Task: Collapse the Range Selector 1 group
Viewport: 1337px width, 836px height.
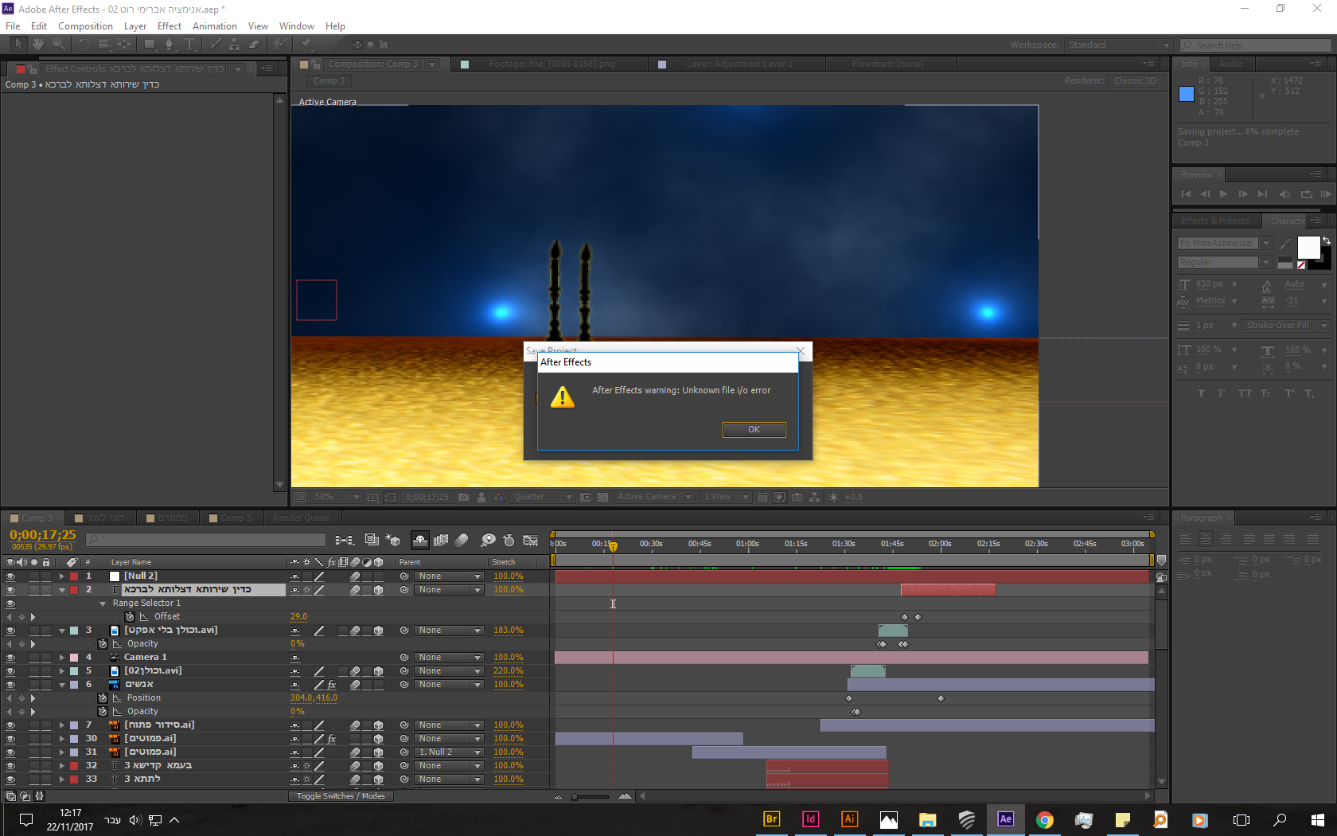Action: click(x=103, y=604)
